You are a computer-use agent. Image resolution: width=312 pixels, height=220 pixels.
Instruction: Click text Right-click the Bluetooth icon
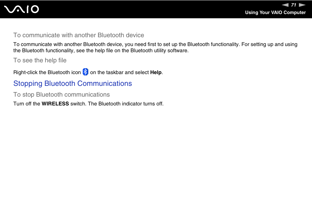[47, 72]
